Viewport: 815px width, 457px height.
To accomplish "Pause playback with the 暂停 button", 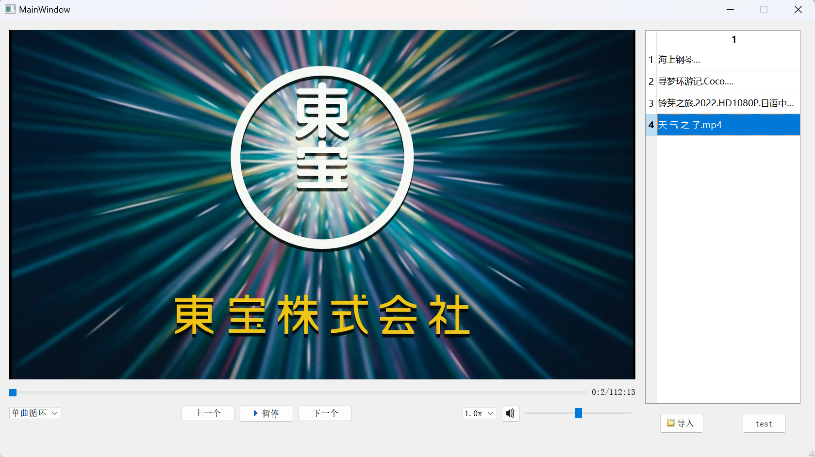I will (x=266, y=413).
